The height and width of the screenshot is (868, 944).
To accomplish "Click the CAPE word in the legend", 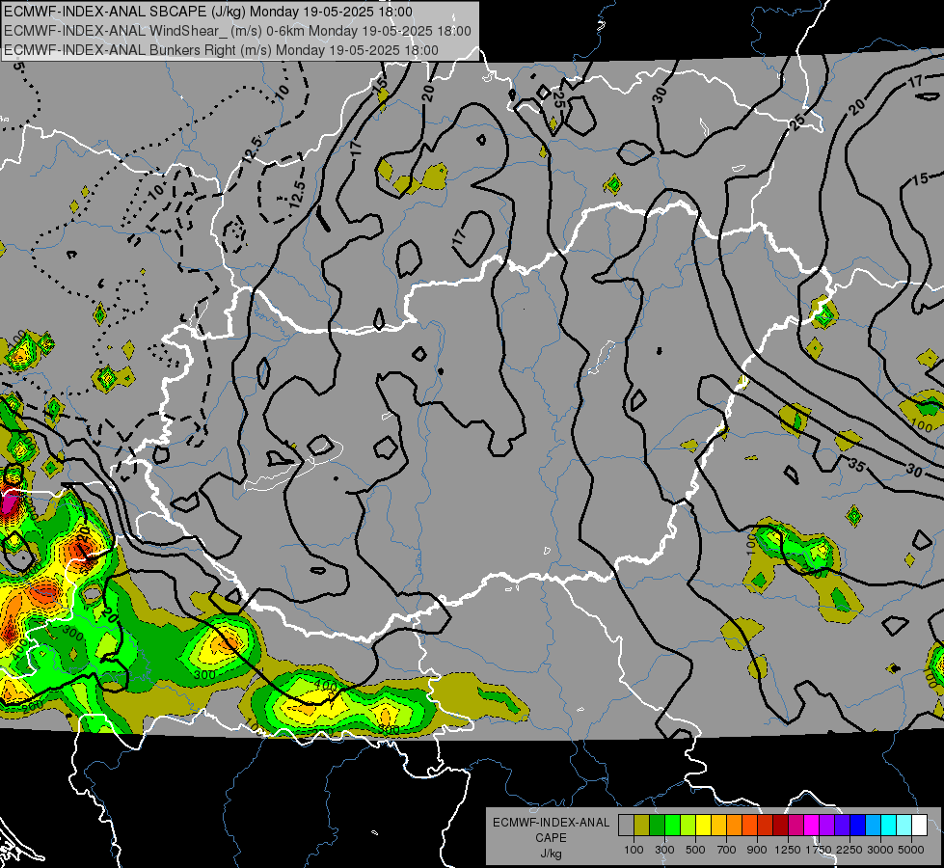I will click(x=551, y=838).
